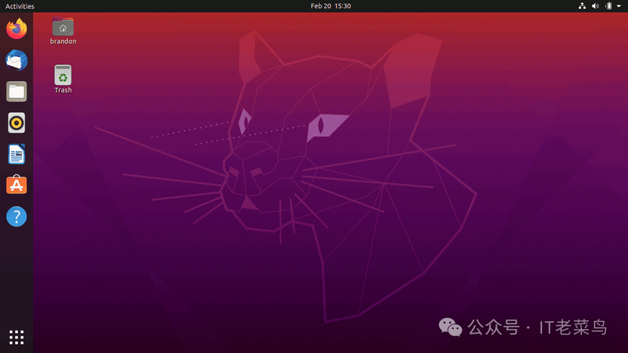Open the Ubuntu Software center
Screen dimensions: 628x353
[x=16, y=184]
